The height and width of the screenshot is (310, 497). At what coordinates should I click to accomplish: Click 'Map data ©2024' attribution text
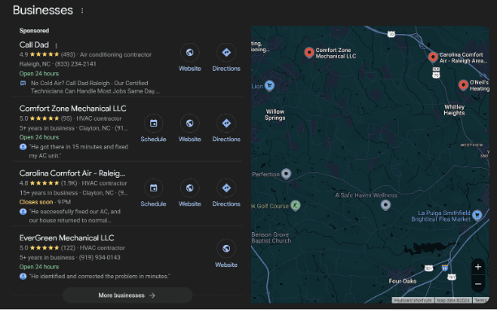pos(452,300)
